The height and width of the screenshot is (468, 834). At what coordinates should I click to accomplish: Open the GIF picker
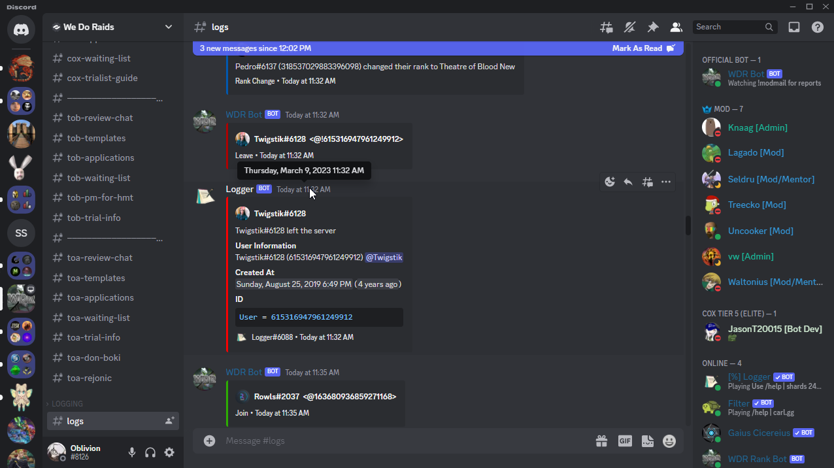click(625, 441)
